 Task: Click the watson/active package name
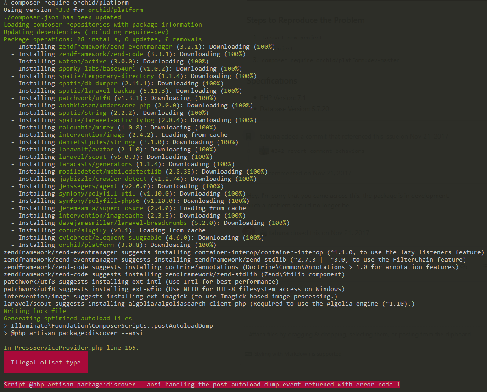(83, 62)
